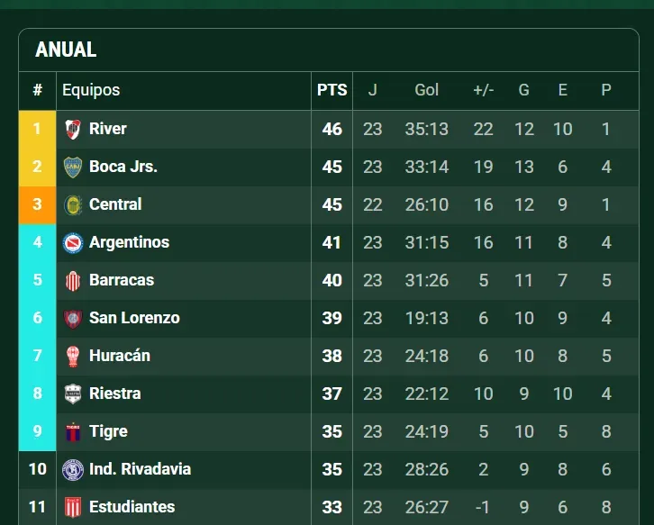This screenshot has height=525, width=654.
Task: Click the Huracán team crest
Action: coord(73,356)
